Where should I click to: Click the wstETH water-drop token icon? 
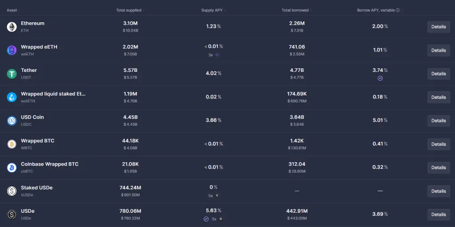(12, 97)
